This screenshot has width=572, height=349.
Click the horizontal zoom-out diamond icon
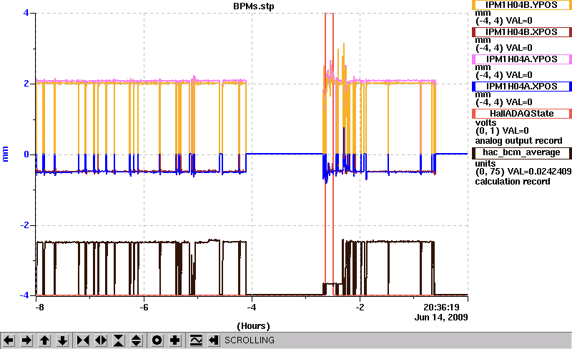(x=101, y=340)
